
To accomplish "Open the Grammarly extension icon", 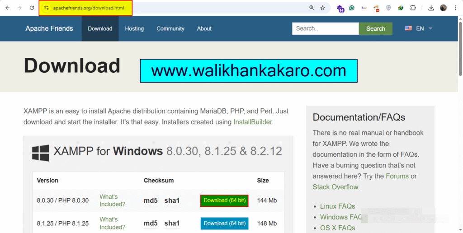I will [x=352, y=8].
